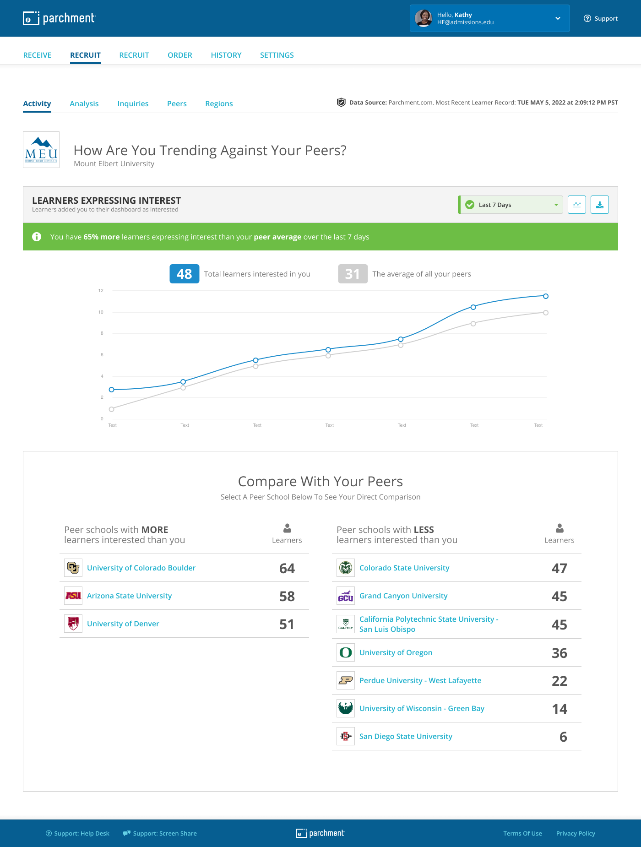Click the Support help button

(601, 18)
